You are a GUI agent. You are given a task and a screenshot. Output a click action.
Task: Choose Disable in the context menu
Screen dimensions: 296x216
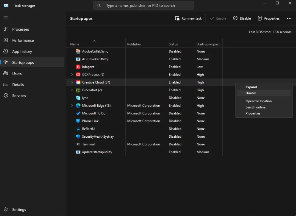coord(264,93)
